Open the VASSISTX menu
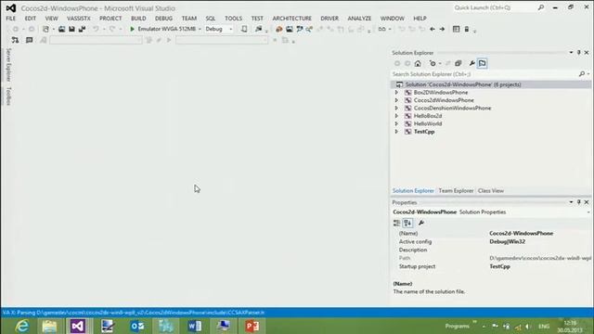This screenshot has height=334, width=594. [x=78, y=19]
